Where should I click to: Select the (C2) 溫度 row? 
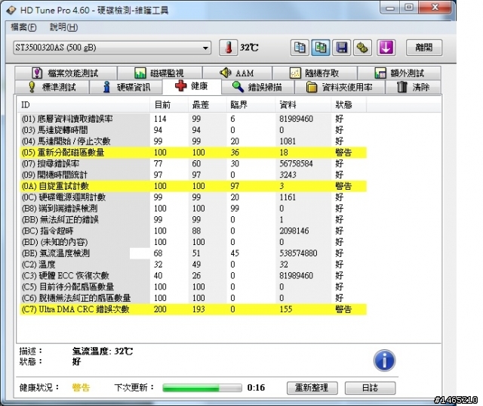click(x=193, y=265)
